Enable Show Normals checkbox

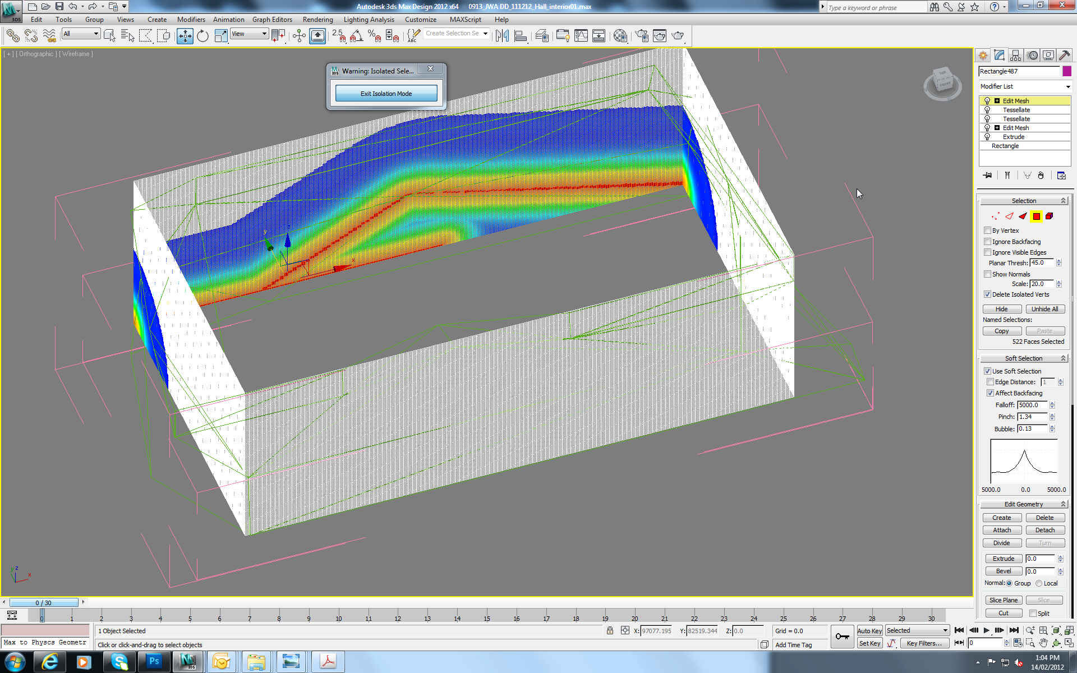987,274
